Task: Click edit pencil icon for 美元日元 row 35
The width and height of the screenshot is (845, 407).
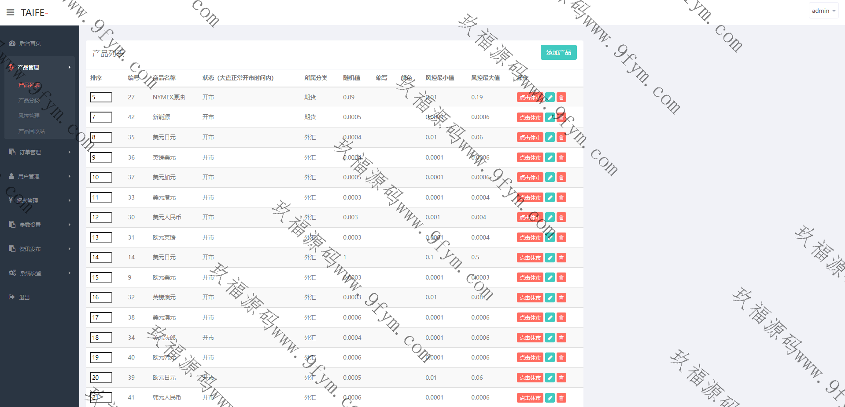Action: point(550,138)
